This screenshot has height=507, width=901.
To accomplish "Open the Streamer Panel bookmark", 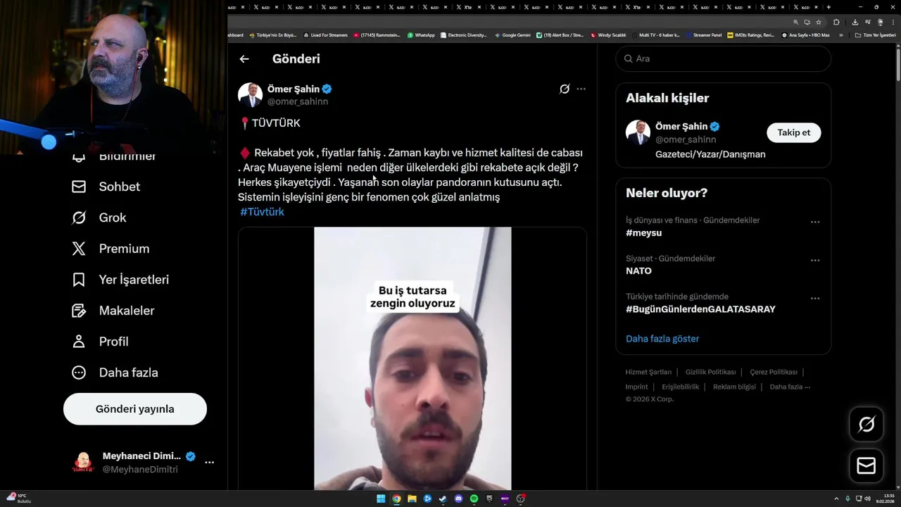I will pos(703,35).
